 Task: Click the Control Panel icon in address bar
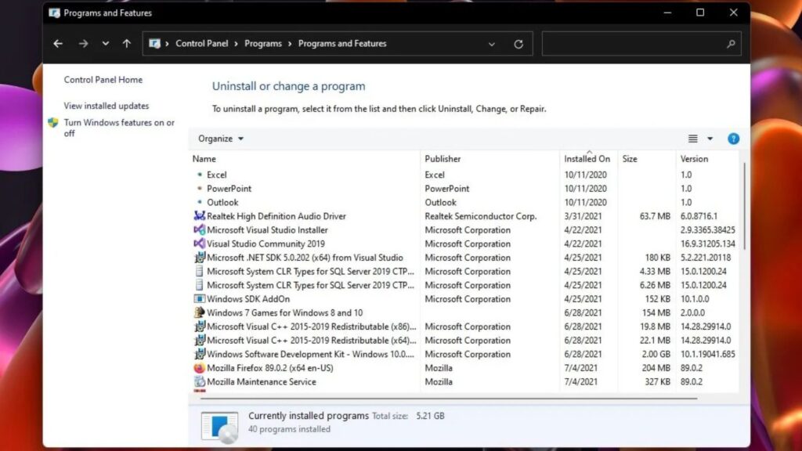[154, 44]
